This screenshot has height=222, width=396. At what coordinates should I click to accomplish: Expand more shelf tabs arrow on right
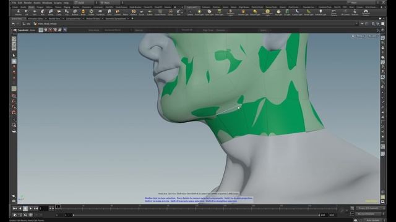pos(382,7)
